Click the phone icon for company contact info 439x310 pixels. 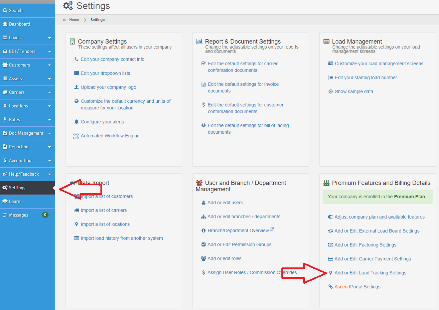(x=76, y=59)
